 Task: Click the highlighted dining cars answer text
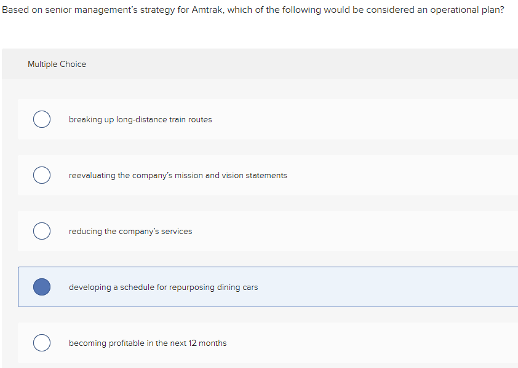(x=164, y=287)
